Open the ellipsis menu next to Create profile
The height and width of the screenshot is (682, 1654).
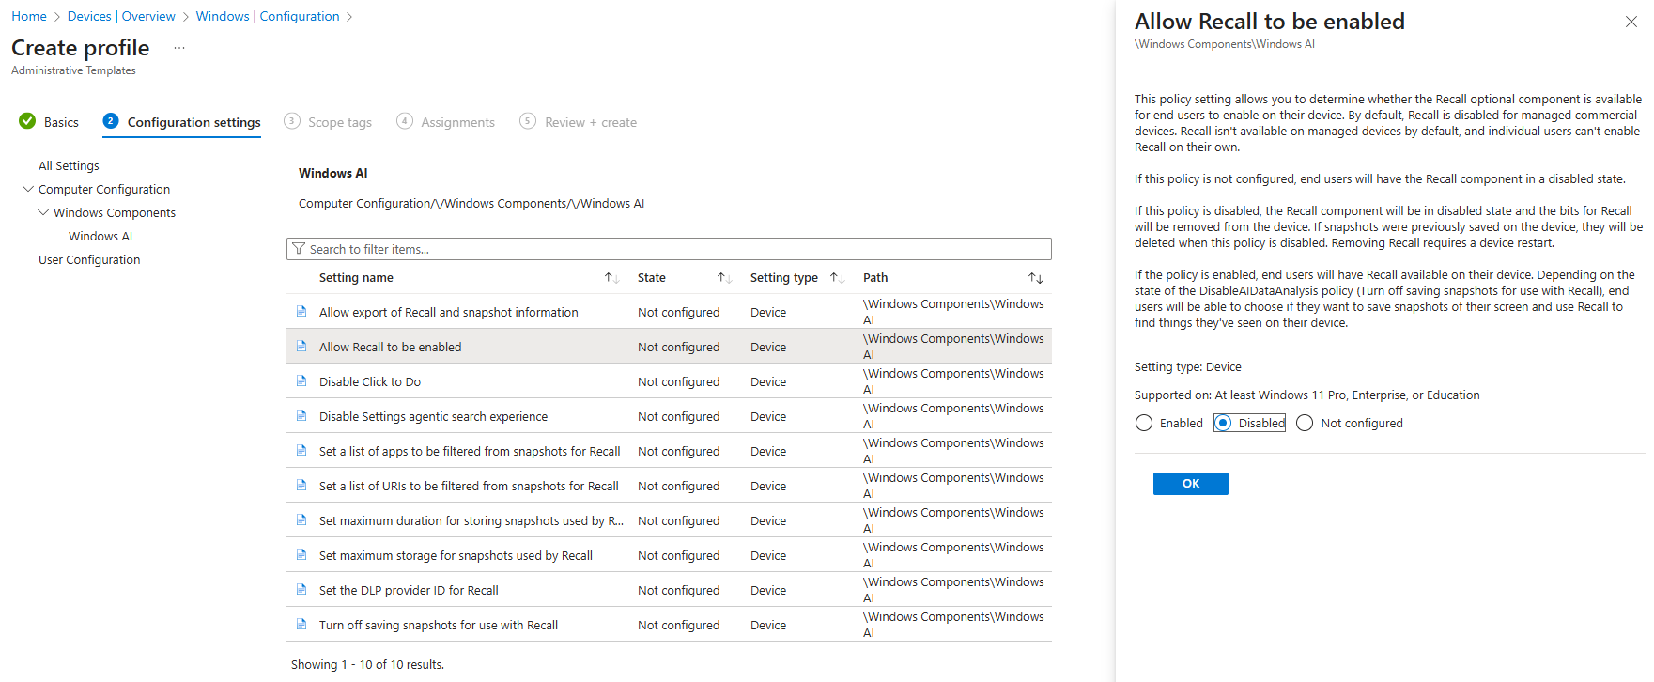pyautogui.click(x=179, y=48)
